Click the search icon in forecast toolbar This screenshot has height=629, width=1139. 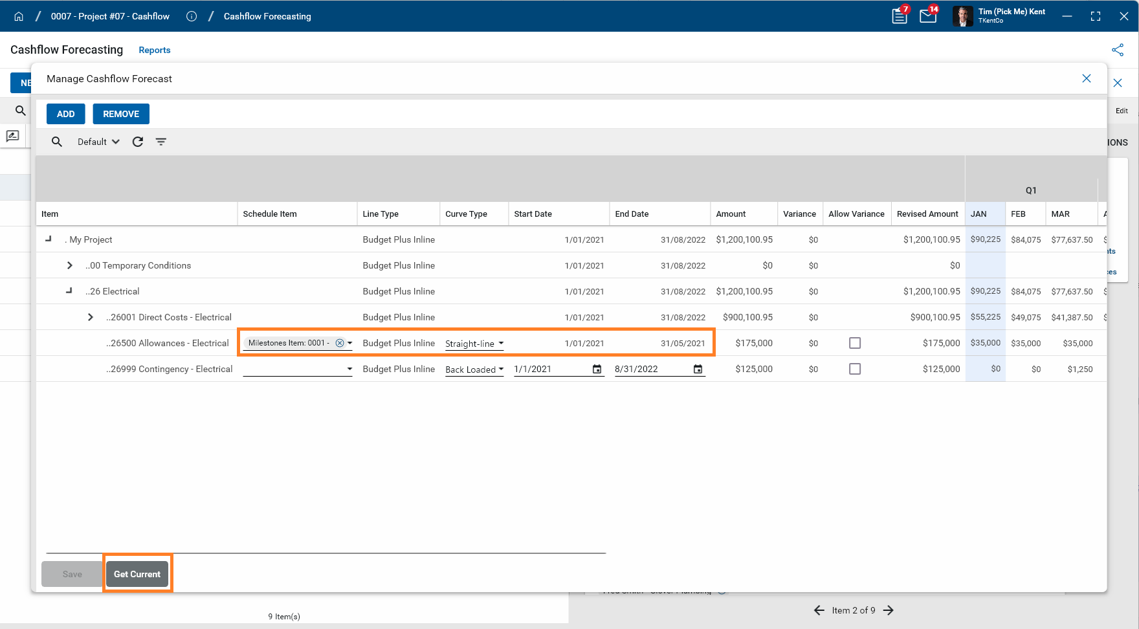click(57, 142)
